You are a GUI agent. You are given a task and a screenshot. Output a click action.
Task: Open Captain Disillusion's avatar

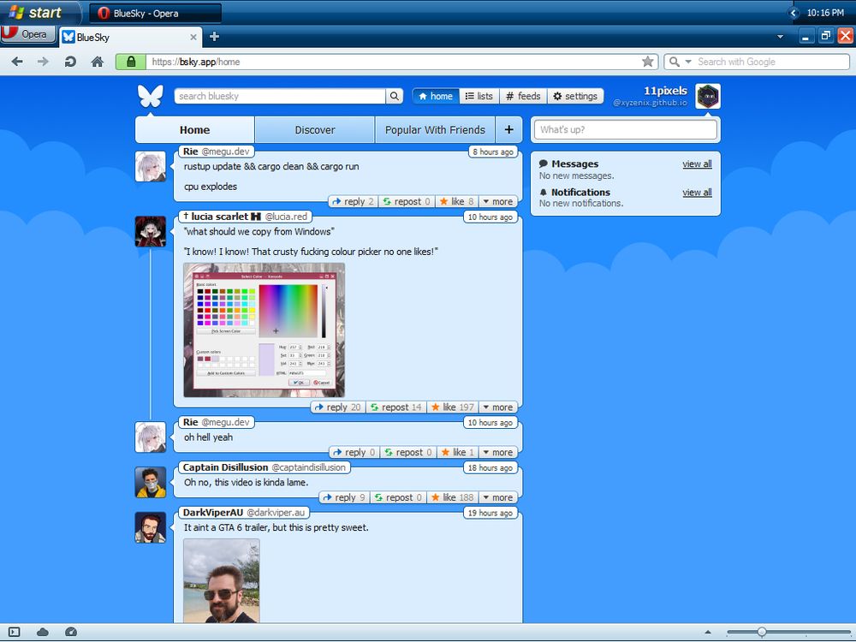click(x=150, y=483)
